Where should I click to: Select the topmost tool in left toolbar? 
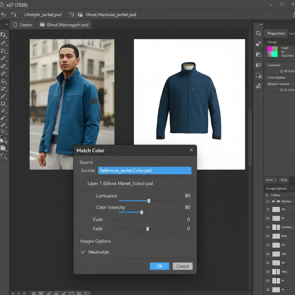click(3, 35)
